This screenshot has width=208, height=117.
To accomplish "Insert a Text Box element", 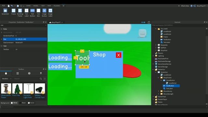I will (x=38, y=13).
